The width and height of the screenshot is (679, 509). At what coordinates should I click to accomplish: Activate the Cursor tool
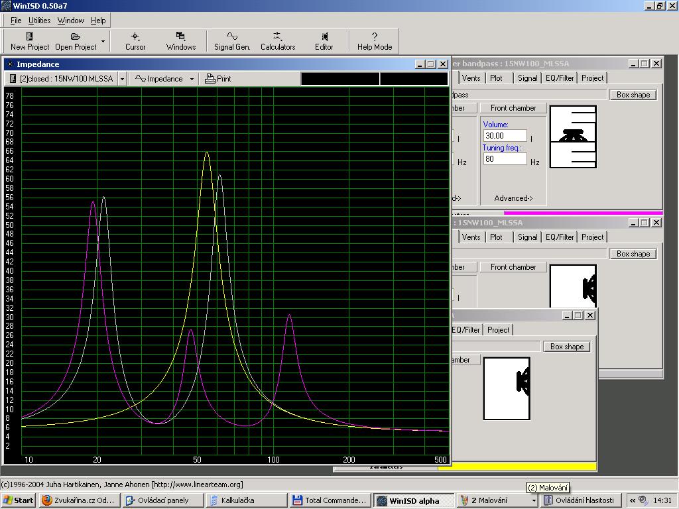click(x=135, y=37)
